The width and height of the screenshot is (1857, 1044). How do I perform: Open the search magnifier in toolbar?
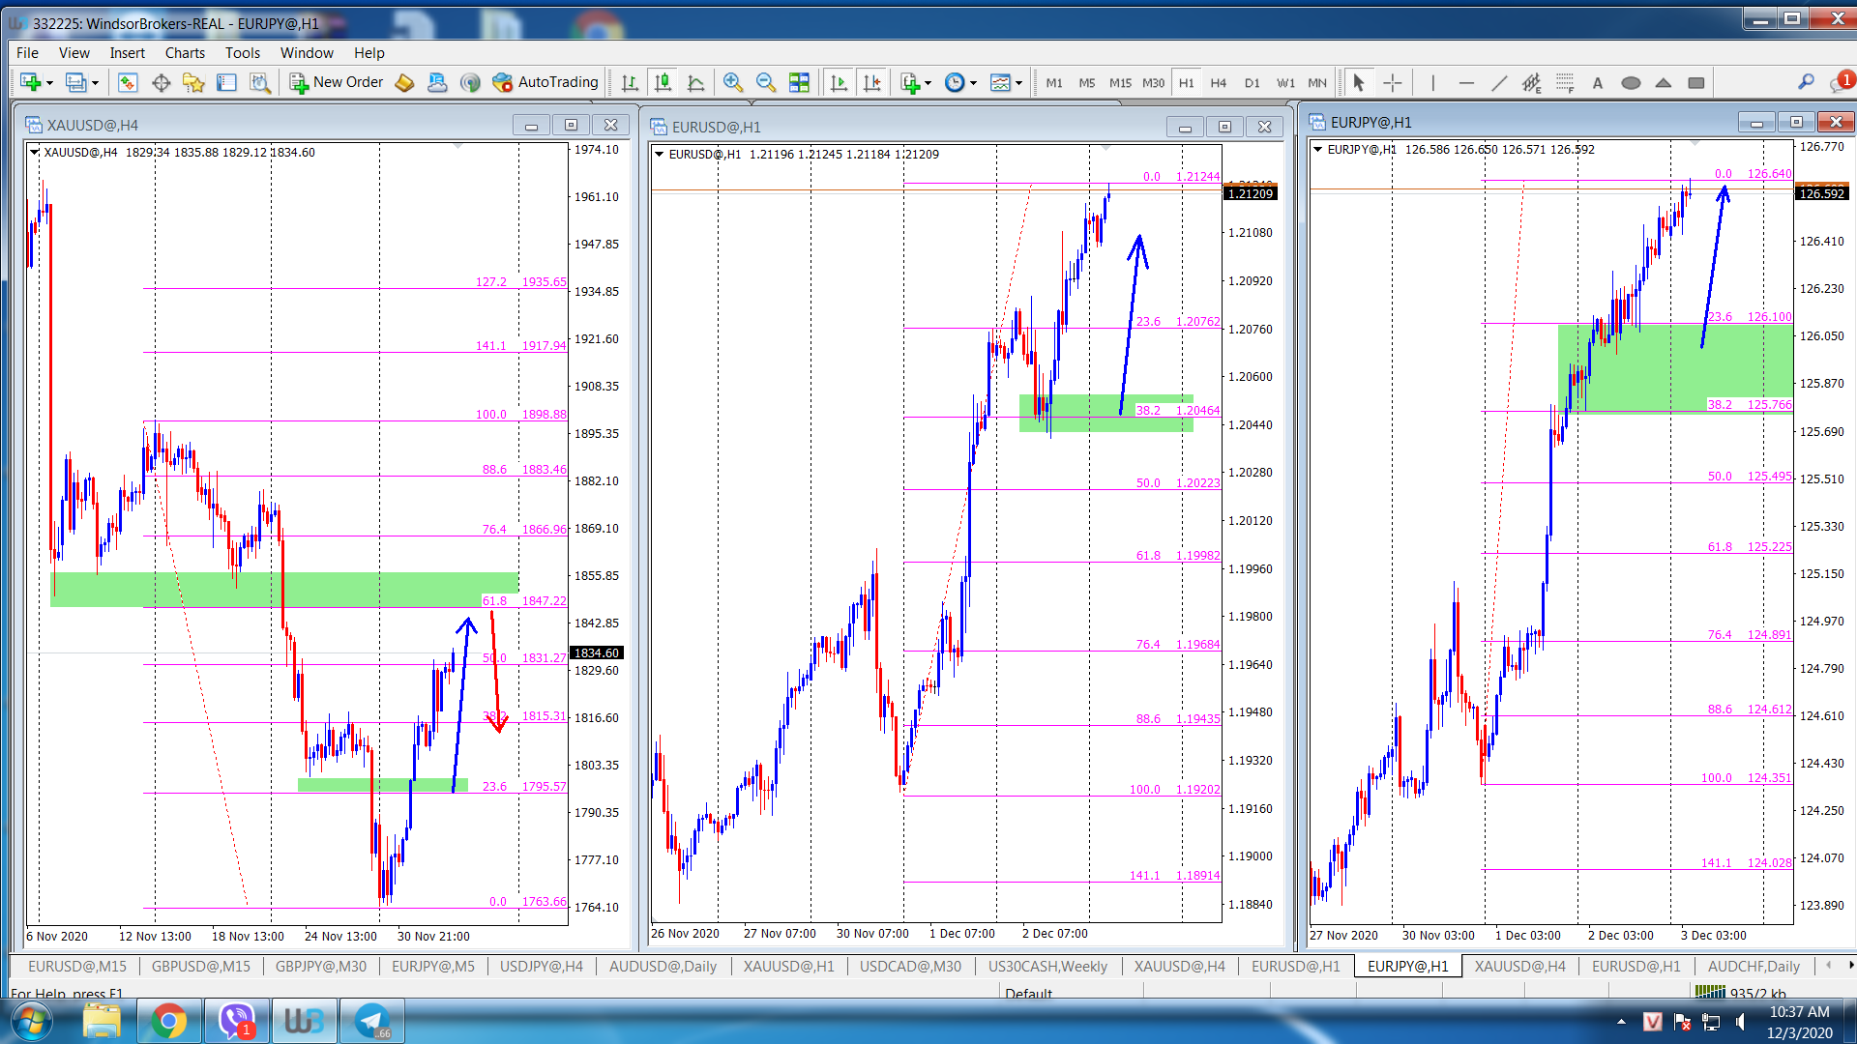click(x=1806, y=82)
